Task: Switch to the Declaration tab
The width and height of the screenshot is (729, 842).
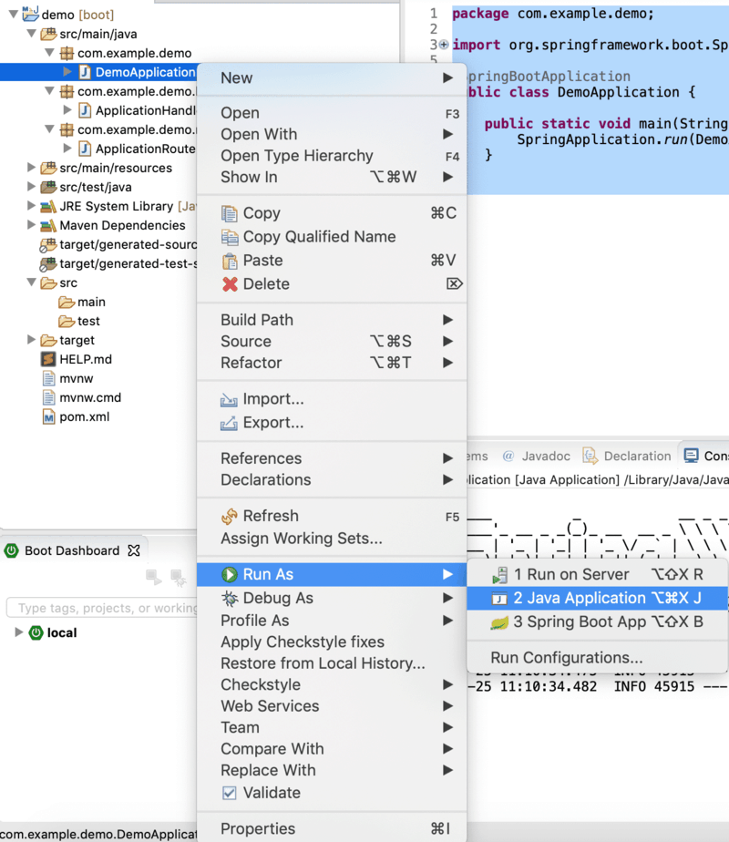Action: 629,456
